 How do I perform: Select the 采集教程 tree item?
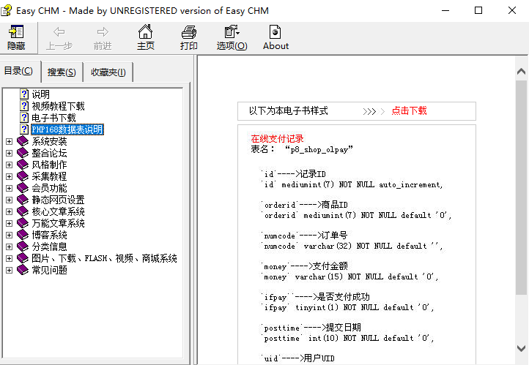click(49, 176)
